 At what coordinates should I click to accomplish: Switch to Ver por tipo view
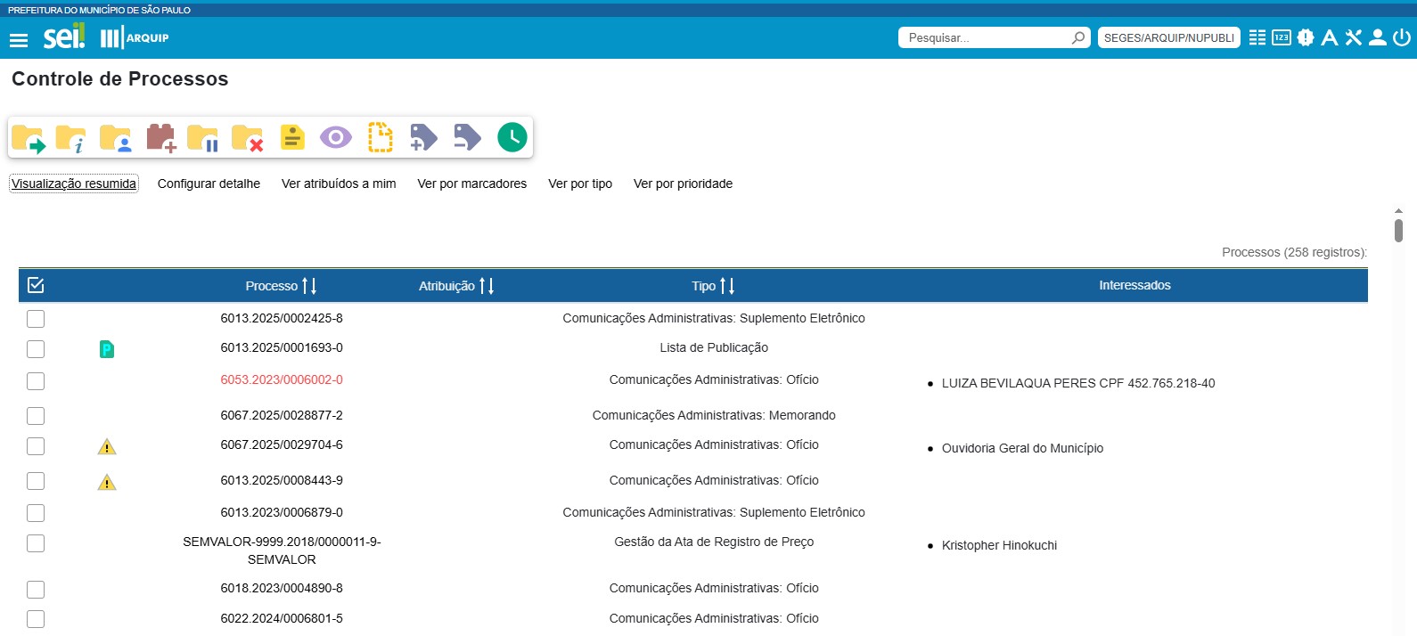[579, 183]
